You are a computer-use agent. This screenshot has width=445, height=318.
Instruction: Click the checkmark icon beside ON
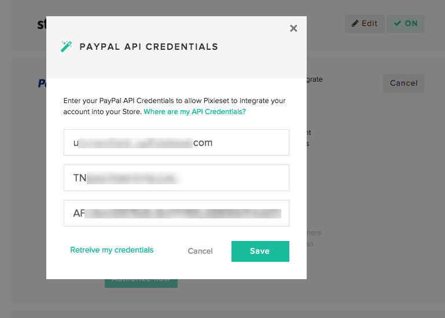(398, 23)
